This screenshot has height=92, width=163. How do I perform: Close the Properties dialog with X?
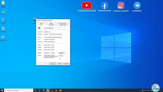(69, 20)
